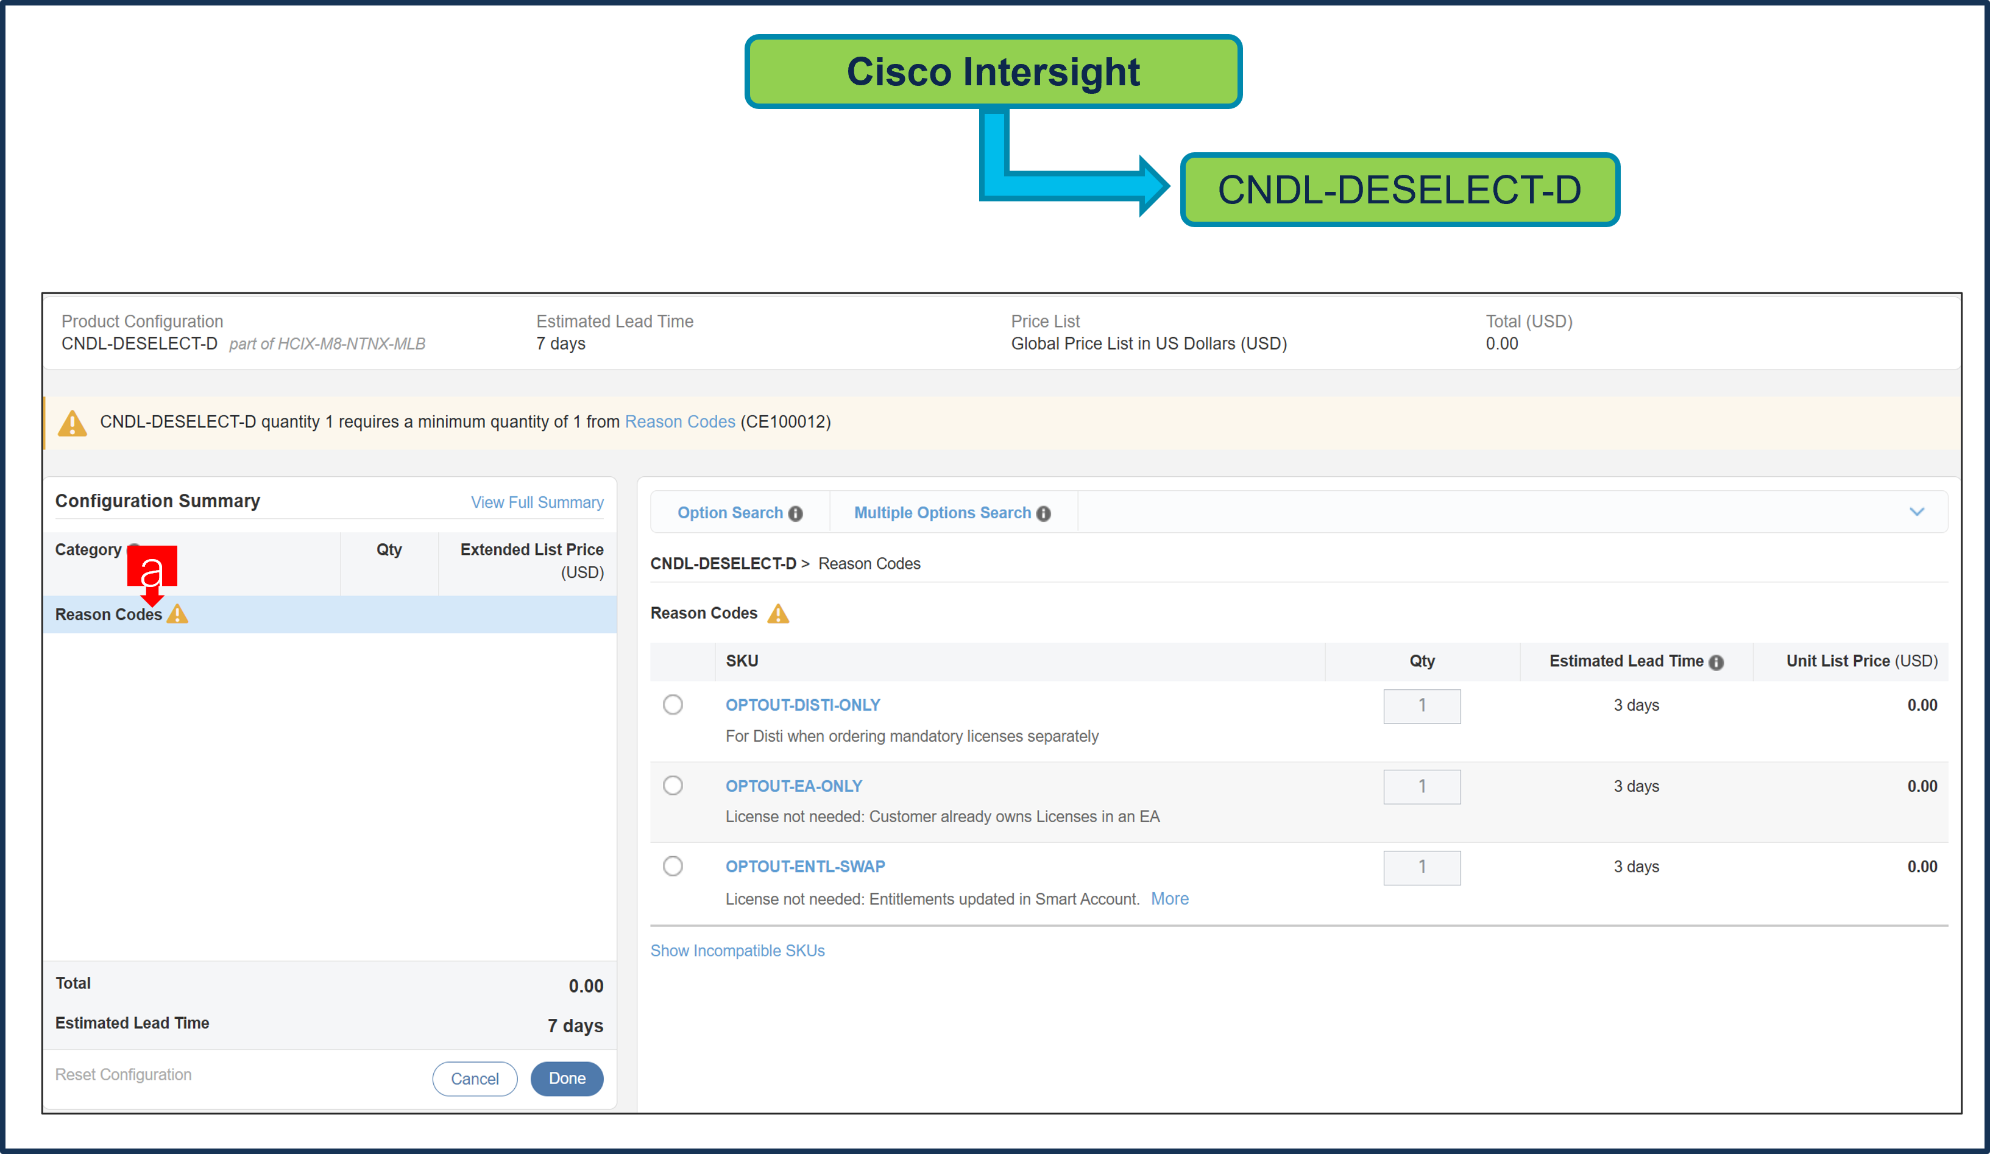Select the OPTOUT-EA-ONLY radio button

point(673,786)
